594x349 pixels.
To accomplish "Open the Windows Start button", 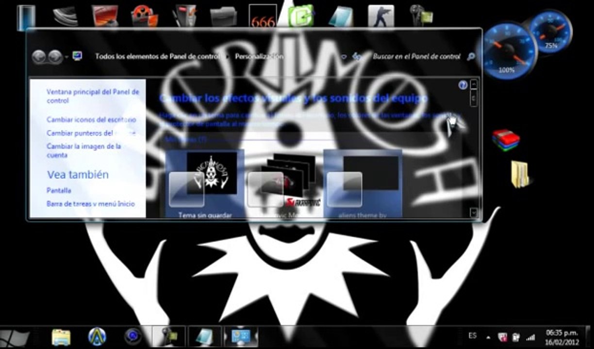I will pyautogui.click(x=15, y=337).
